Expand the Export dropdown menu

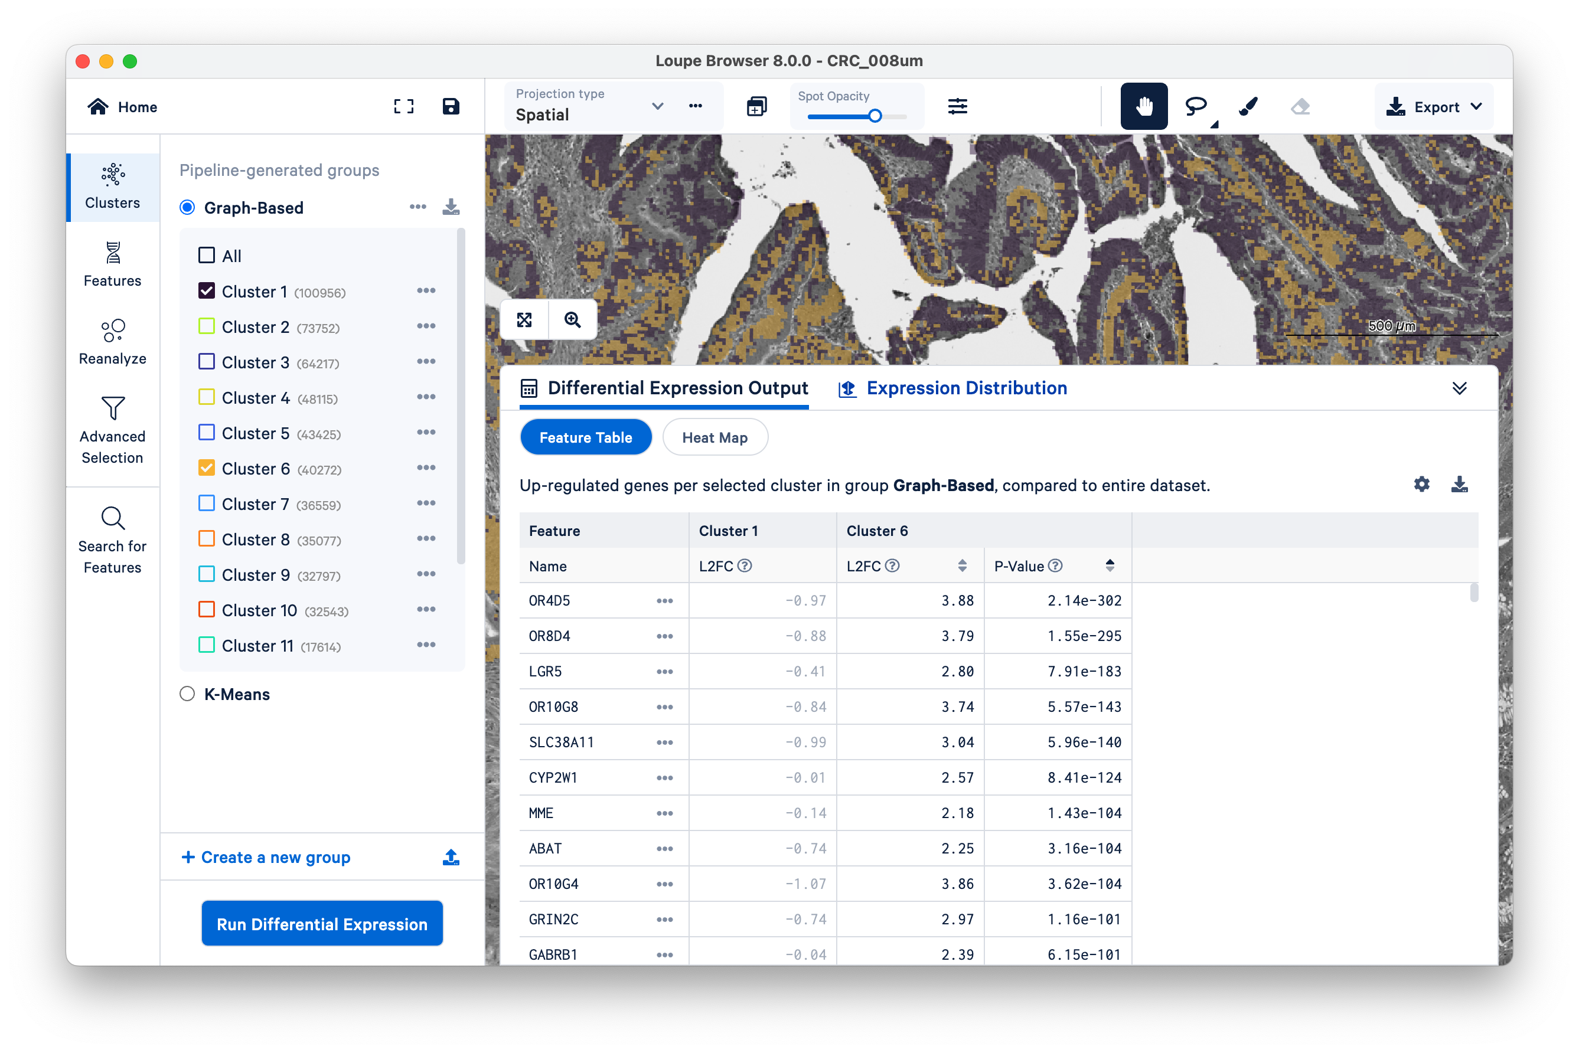click(1434, 107)
